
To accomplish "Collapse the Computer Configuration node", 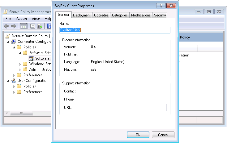I will click(x=8, y=42).
